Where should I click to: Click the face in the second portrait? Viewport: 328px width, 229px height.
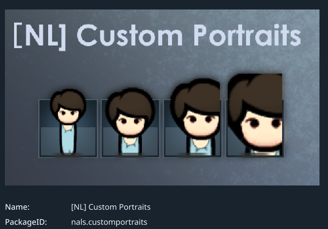tap(131, 124)
